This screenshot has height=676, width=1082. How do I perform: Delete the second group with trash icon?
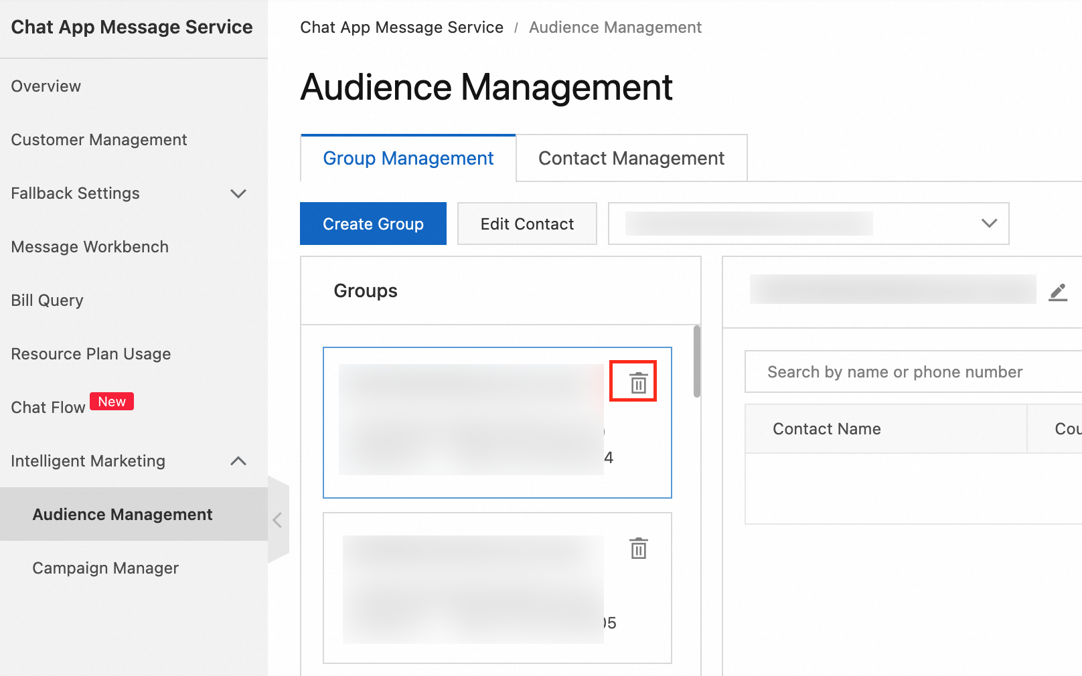pyautogui.click(x=638, y=548)
